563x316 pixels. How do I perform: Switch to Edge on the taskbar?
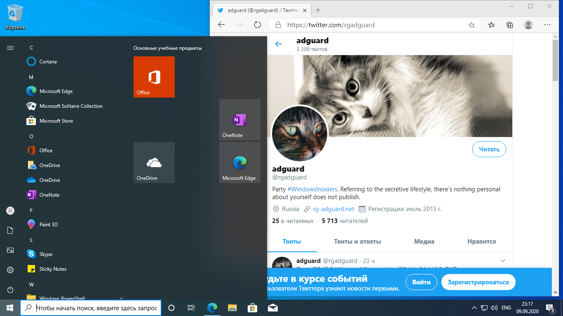pyautogui.click(x=212, y=308)
